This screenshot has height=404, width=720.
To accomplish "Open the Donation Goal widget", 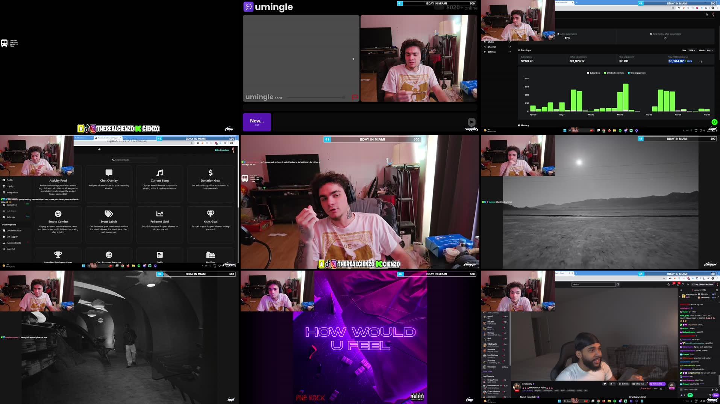I will tap(210, 184).
